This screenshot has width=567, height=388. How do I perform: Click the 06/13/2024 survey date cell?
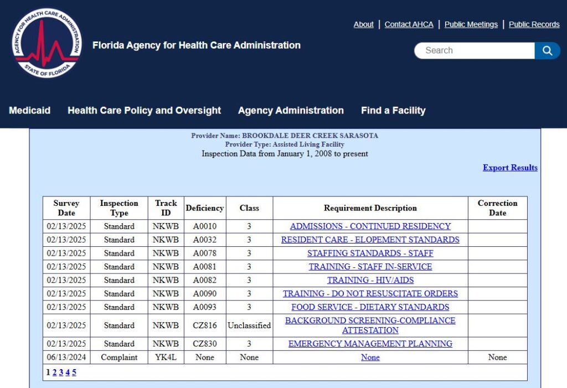[x=66, y=357]
